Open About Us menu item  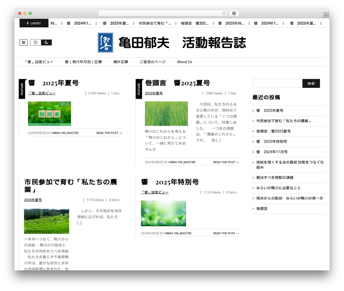point(184,62)
